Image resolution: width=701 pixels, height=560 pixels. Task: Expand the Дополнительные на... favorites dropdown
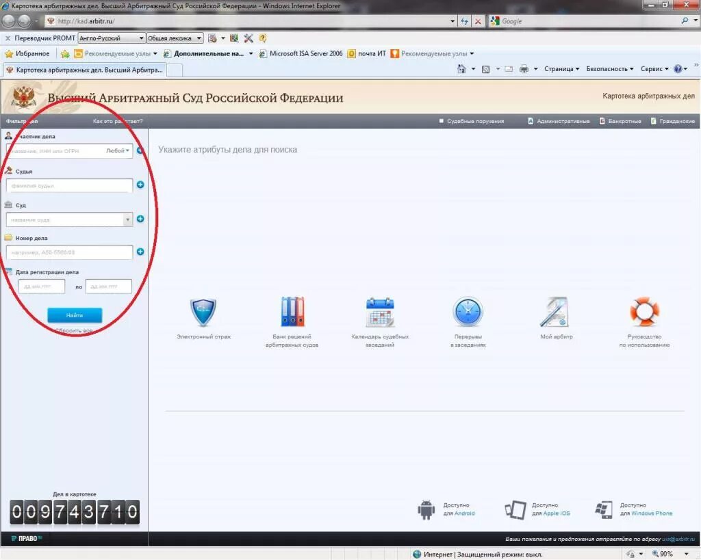(251, 53)
